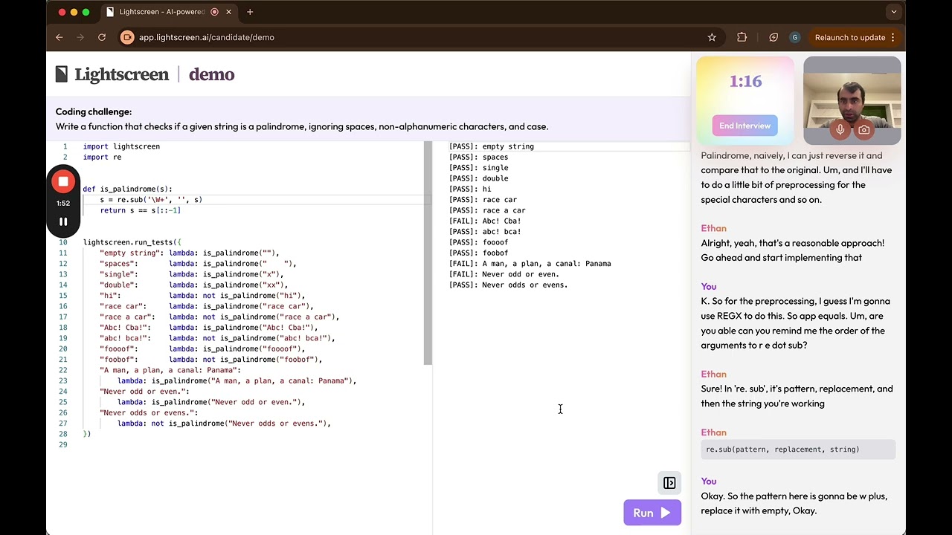Screen dimensions: 952x535
Task: Click '[PASS]: hi' output line
Action: (x=470, y=189)
